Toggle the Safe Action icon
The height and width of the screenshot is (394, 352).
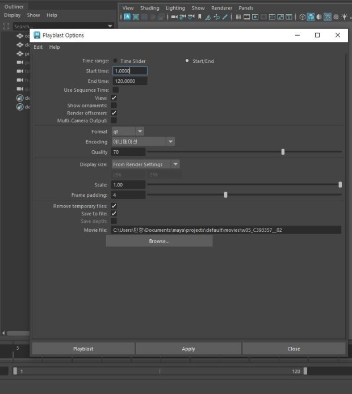pyautogui.click(x=280, y=17)
